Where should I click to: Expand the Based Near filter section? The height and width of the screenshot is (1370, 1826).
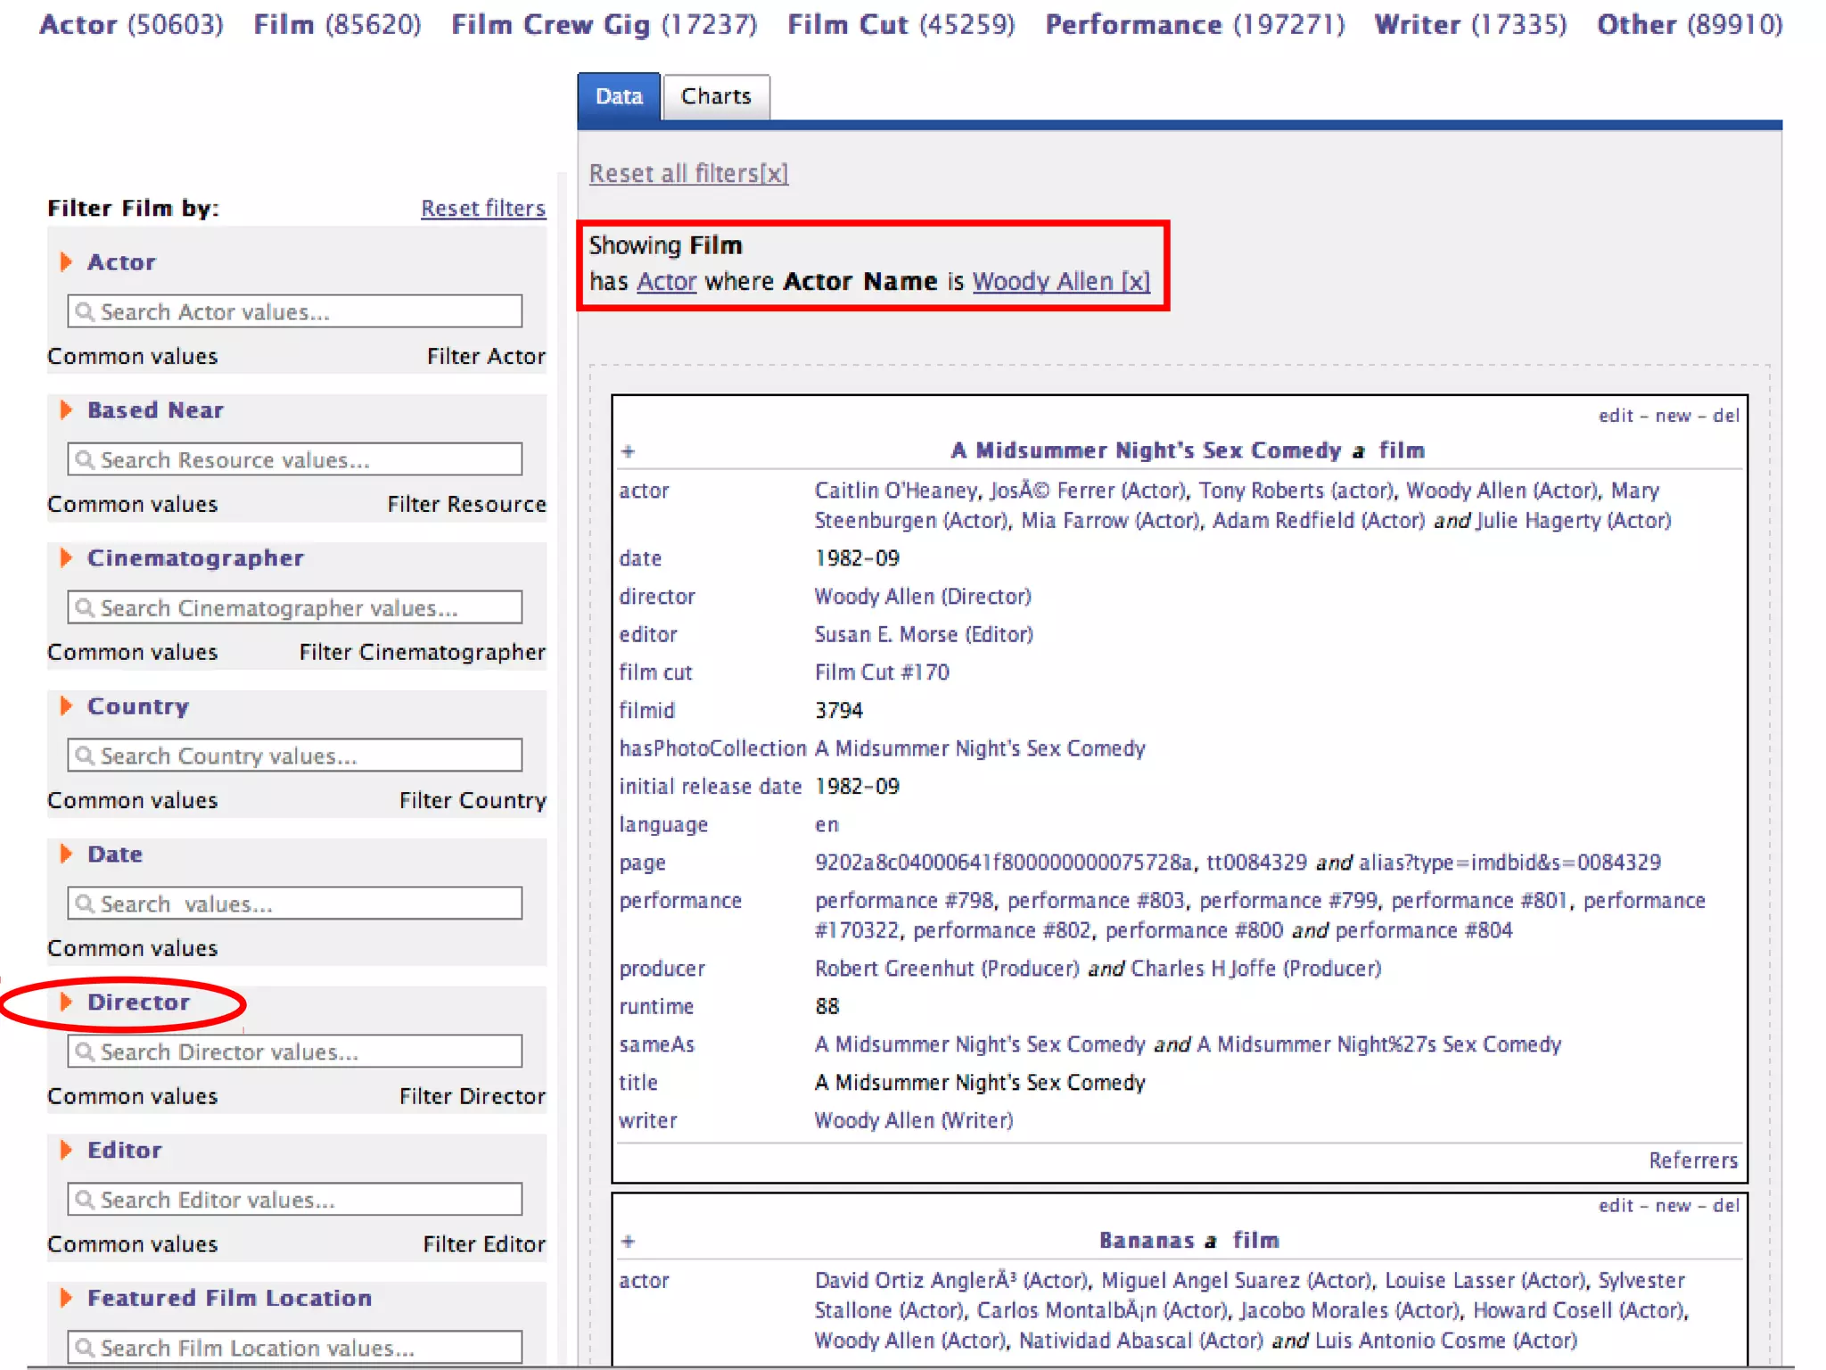click(66, 410)
